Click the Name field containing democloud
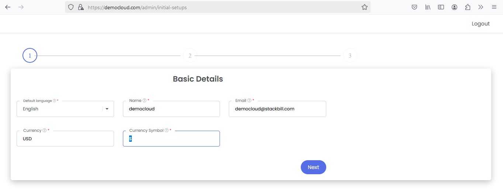The height and width of the screenshot is (189, 503). coord(171,109)
